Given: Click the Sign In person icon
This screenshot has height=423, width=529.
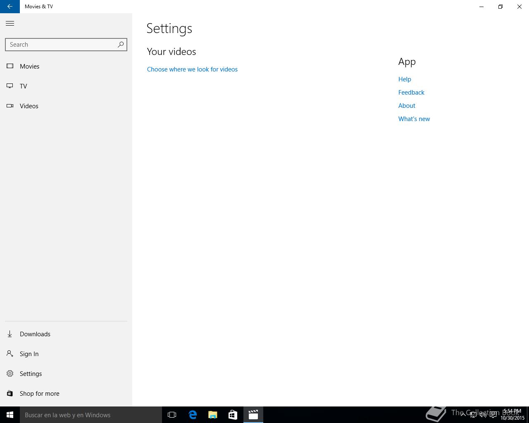Looking at the screenshot, I should pyautogui.click(x=10, y=354).
